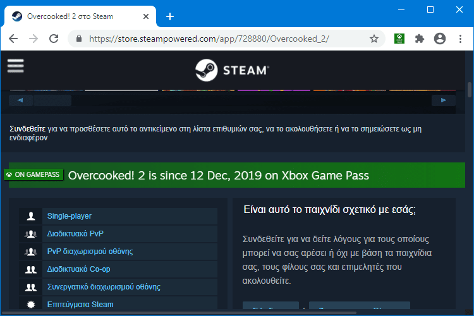Open the Chrome profile avatar
474x316 pixels.
(x=439, y=39)
